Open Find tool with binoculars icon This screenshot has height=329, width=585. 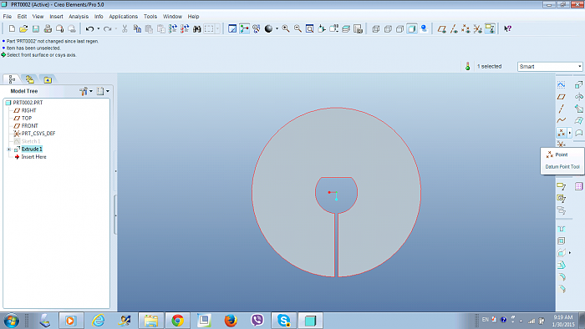(x=197, y=28)
